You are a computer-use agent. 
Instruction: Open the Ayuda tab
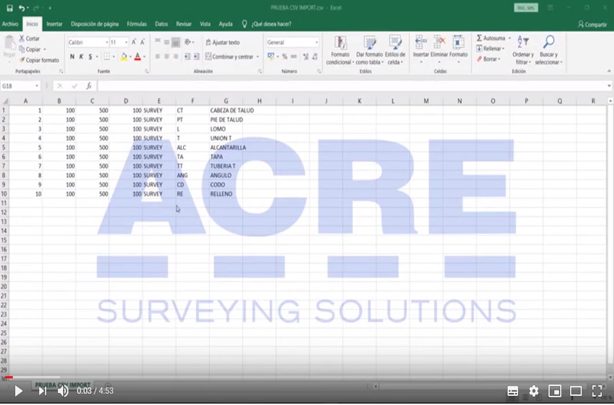[225, 24]
